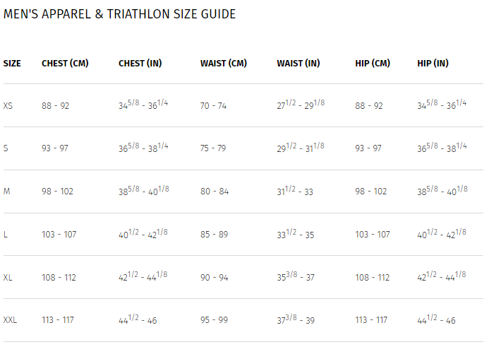Select the M size row label

tap(6, 191)
